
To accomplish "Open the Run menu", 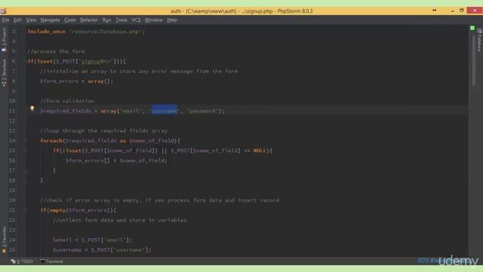I will point(107,20).
